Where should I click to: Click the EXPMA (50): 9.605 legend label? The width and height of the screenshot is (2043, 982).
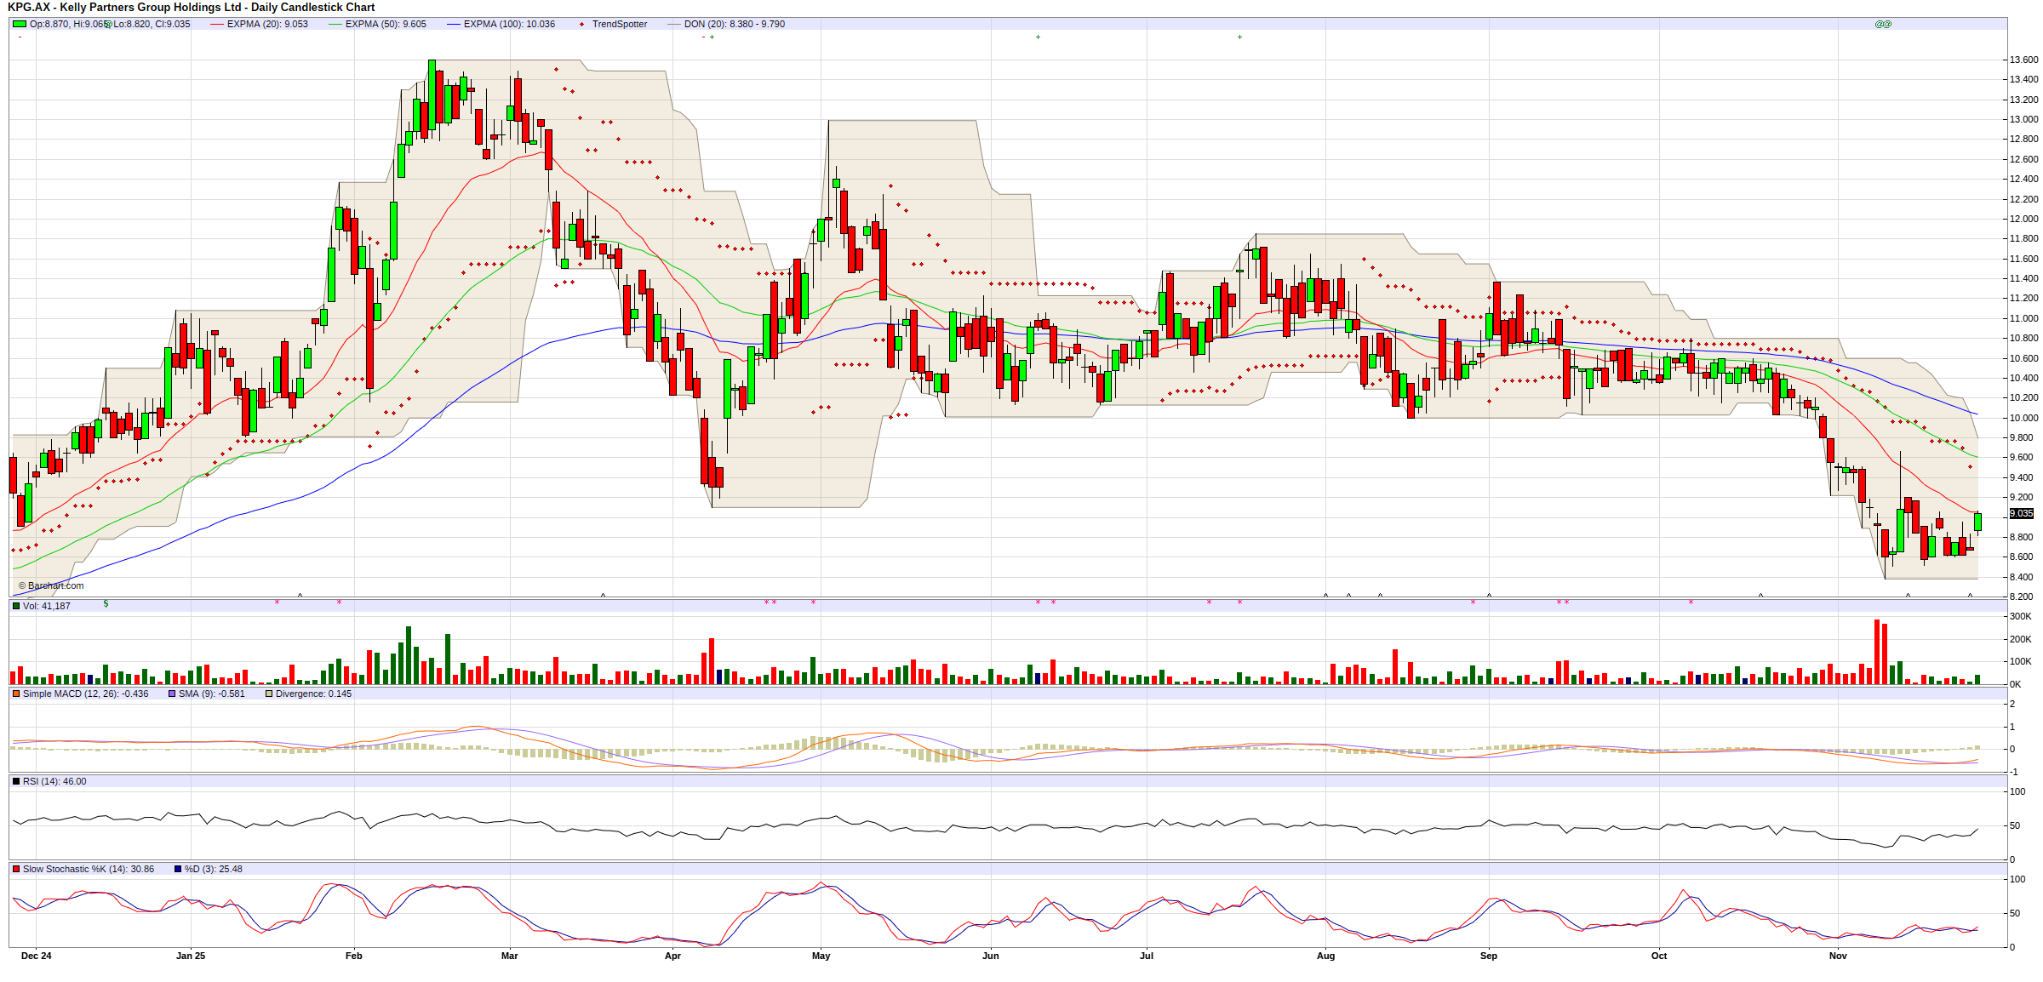tap(386, 24)
